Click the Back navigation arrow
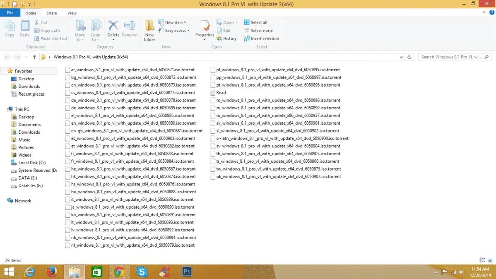The width and height of the screenshot is (496, 279). point(7,57)
